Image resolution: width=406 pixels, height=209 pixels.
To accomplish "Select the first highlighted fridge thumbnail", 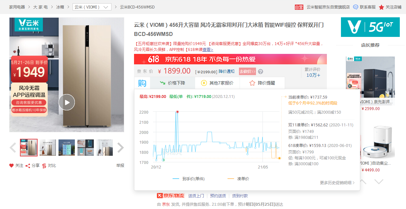I will pos(29,148).
